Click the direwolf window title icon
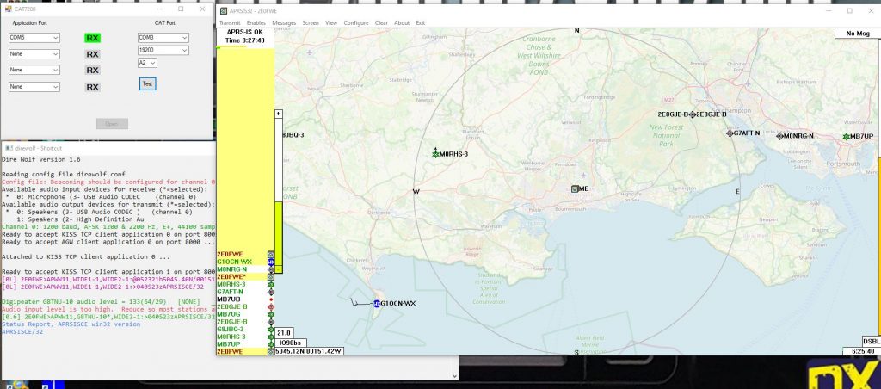The width and height of the screenshot is (881, 389). pyautogui.click(x=9, y=148)
